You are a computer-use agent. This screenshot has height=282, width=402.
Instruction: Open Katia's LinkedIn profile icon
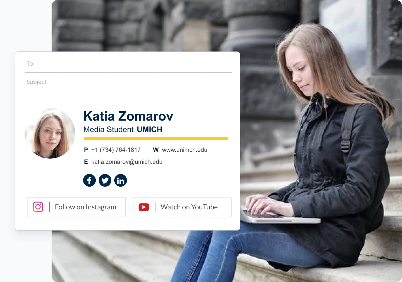[x=121, y=180]
